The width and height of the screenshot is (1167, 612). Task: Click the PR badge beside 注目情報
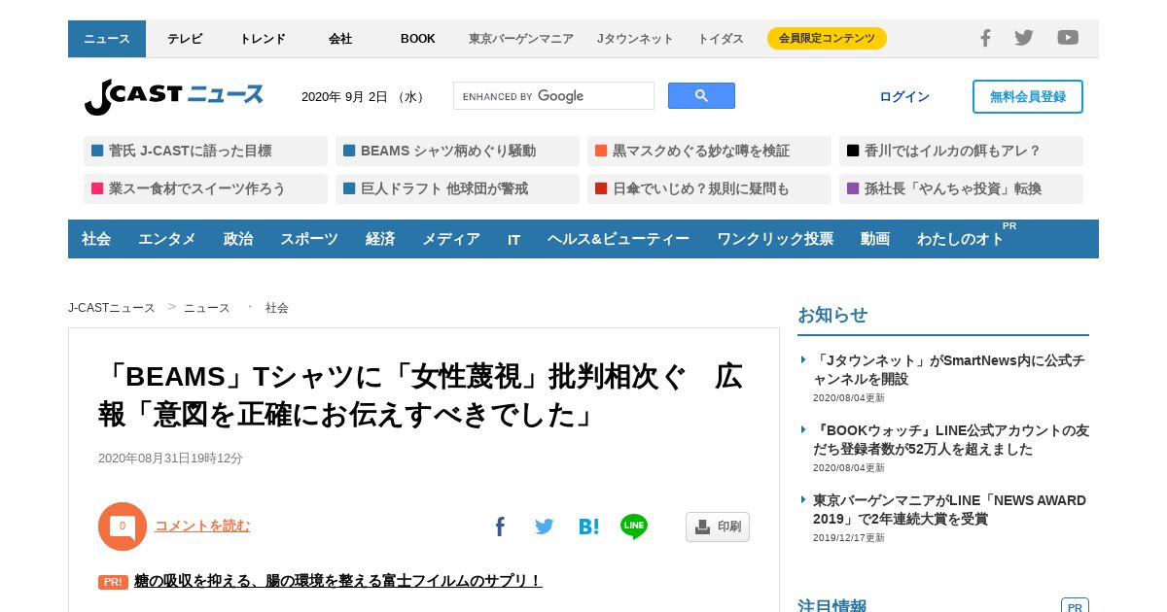[1075, 606]
